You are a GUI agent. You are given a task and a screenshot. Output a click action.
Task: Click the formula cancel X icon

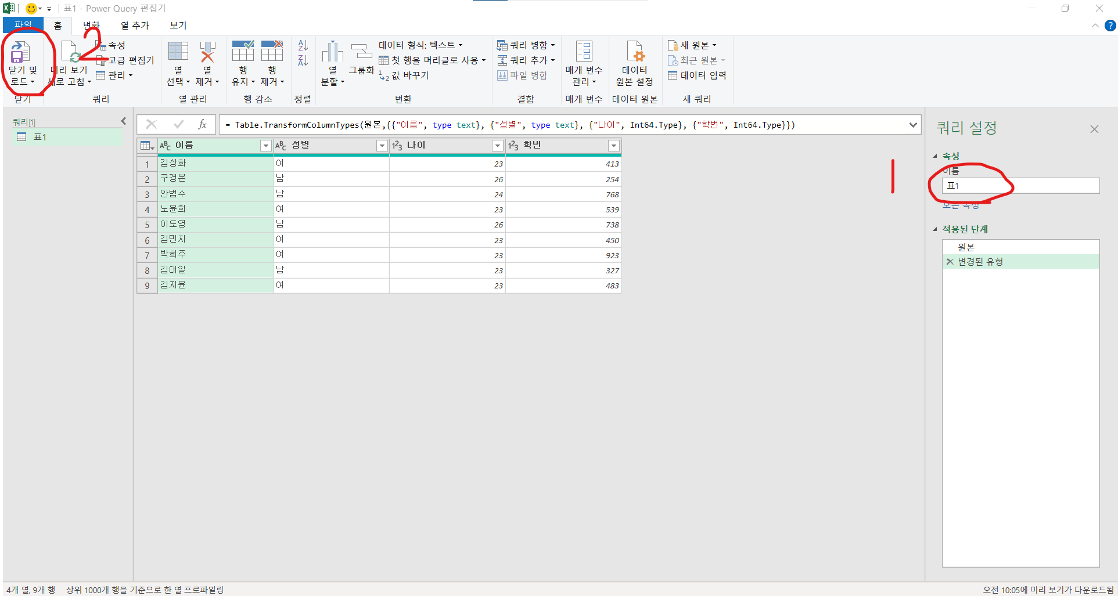pyautogui.click(x=151, y=124)
